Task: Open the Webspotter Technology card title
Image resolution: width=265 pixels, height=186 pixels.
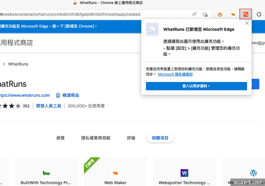Action: (184, 183)
